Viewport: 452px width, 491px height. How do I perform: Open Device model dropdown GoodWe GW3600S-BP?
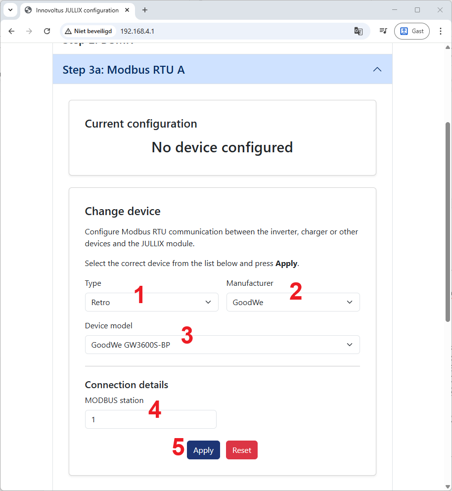point(222,345)
